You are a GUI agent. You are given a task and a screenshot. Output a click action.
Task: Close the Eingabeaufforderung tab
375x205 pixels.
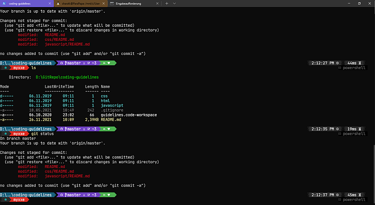coord(157,4)
